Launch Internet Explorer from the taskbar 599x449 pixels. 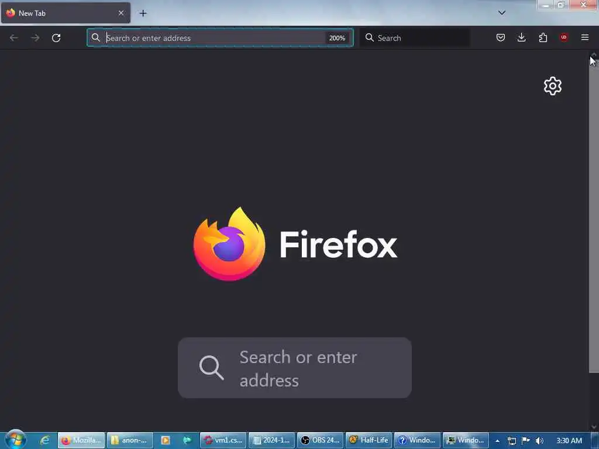44,440
